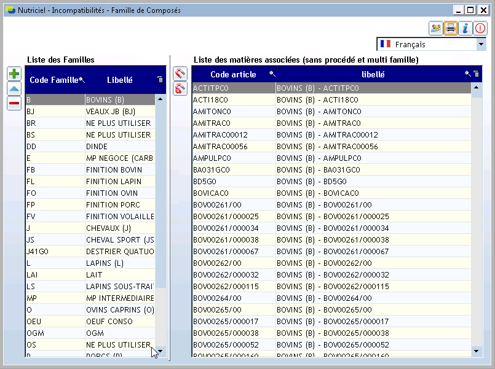The width and height of the screenshot is (495, 369).
Task: Click the search icon in Code article header
Action: [272, 74]
